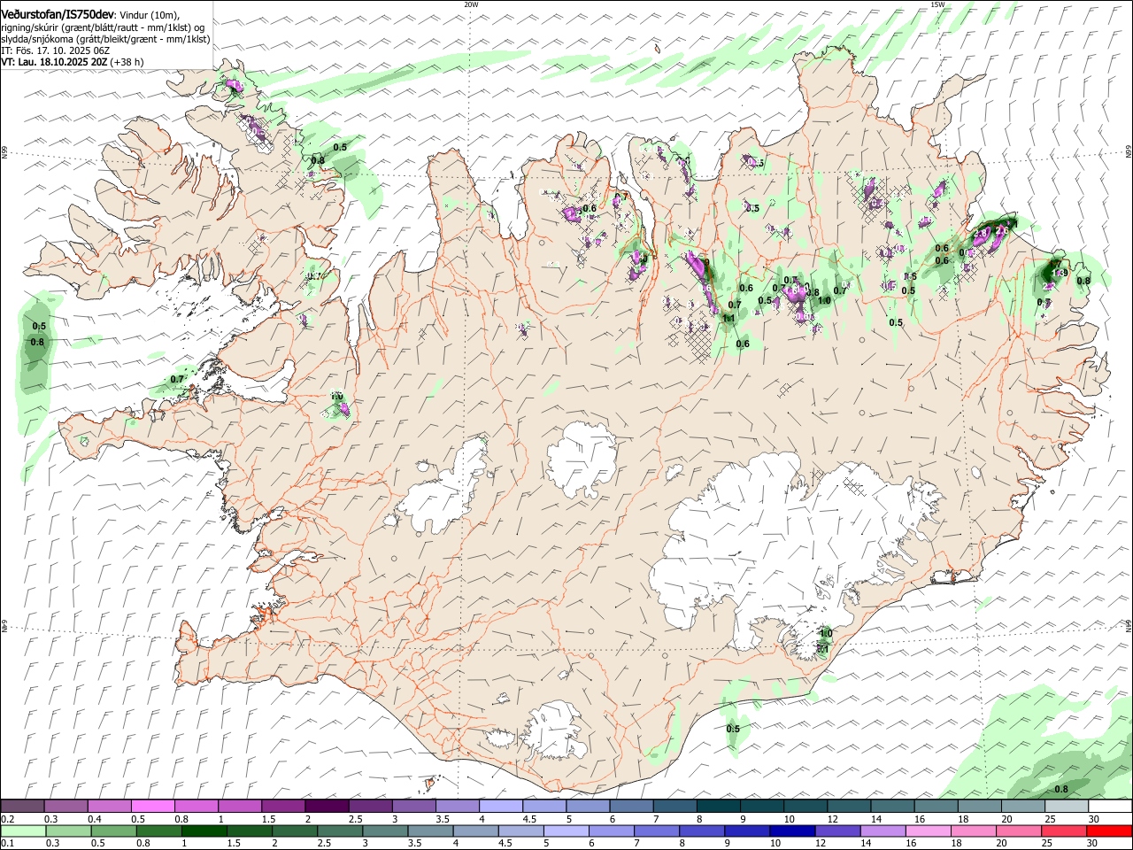The image size is (1133, 850).
Task: Choose the grey-green rain swatch between 3 and 3.5
Action: coord(385,831)
